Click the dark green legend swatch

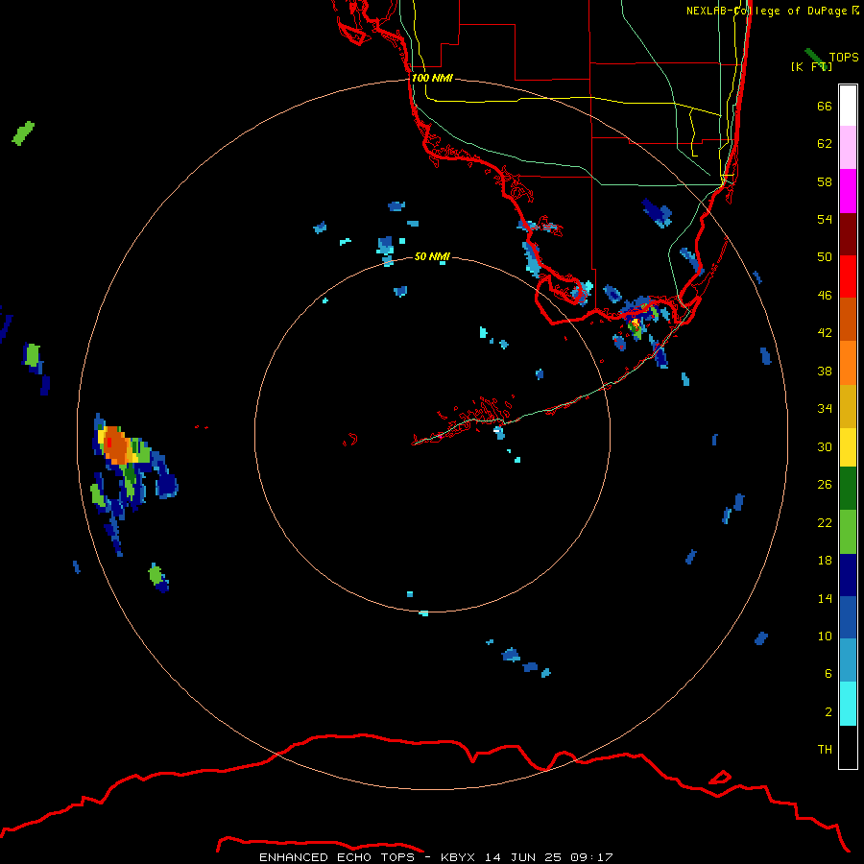tap(848, 489)
